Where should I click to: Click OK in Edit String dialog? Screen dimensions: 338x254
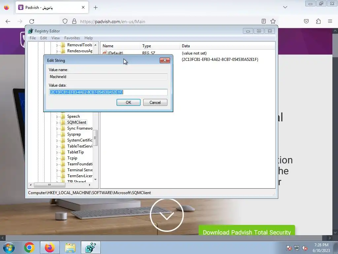click(x=128, y=103)
